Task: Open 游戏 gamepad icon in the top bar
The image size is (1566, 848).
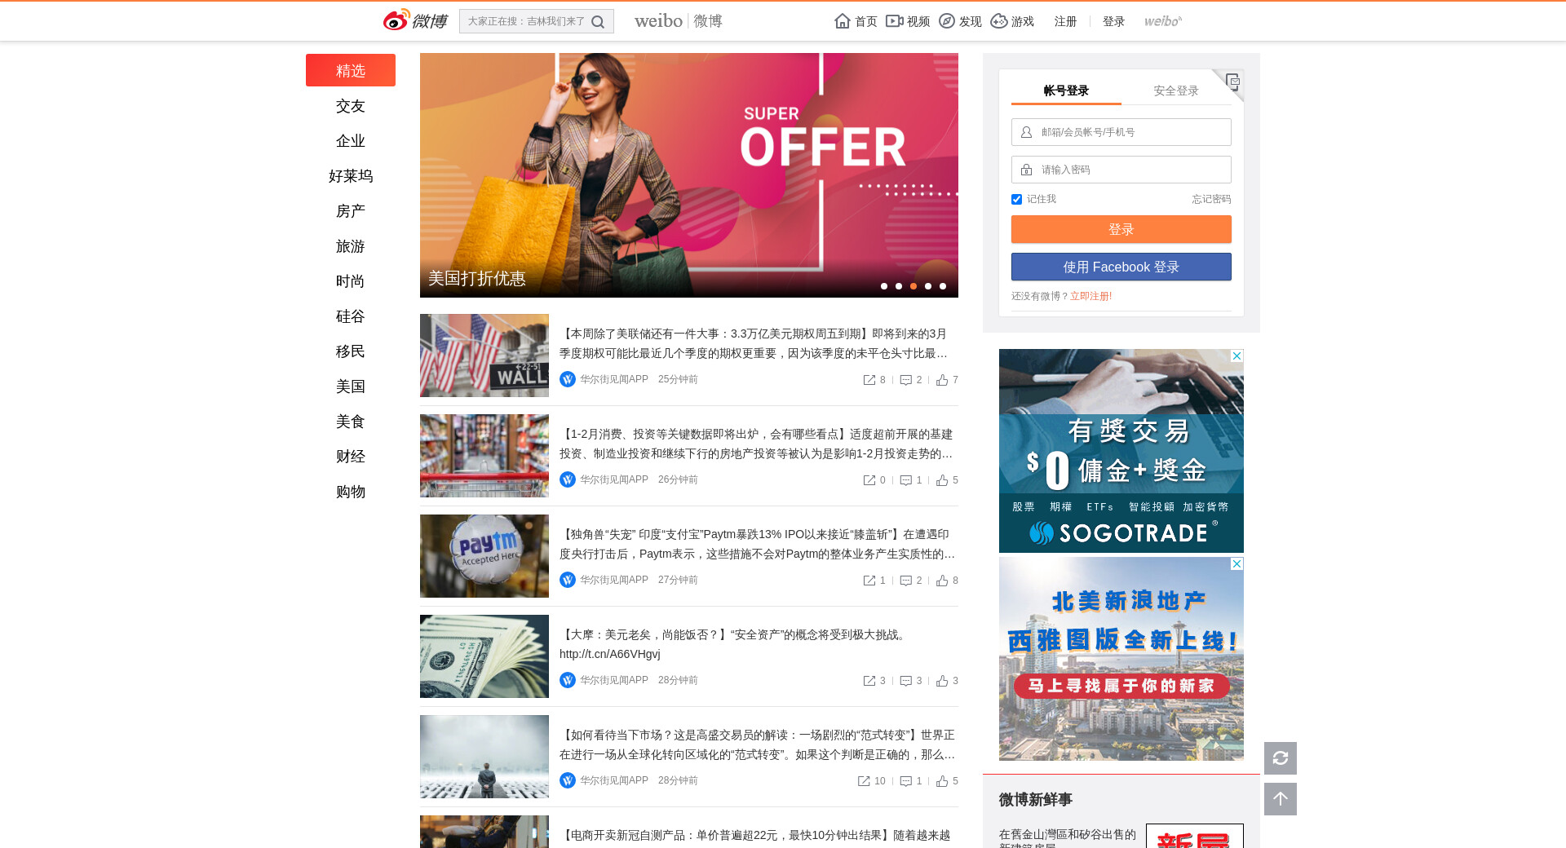Action: click(999, 21)
